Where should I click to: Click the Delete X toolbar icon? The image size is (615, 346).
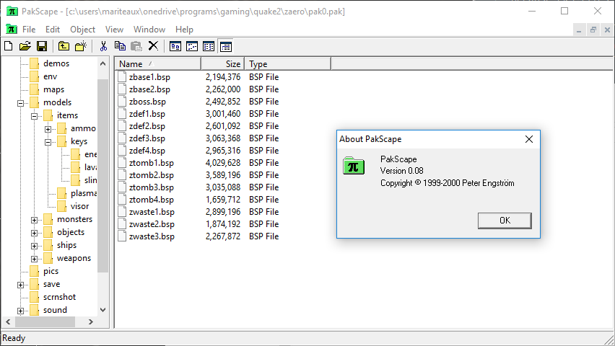pyautogui.click(x=153, y=46)
